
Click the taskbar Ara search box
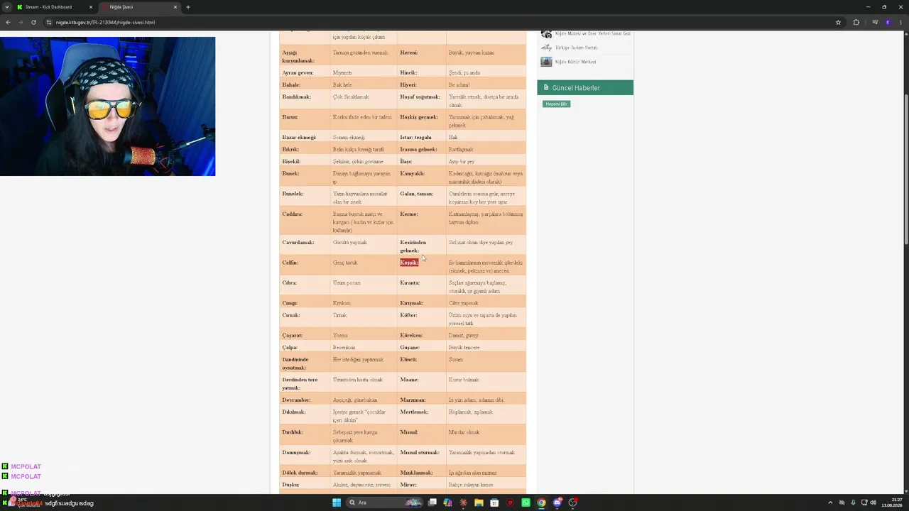point(384,502)
